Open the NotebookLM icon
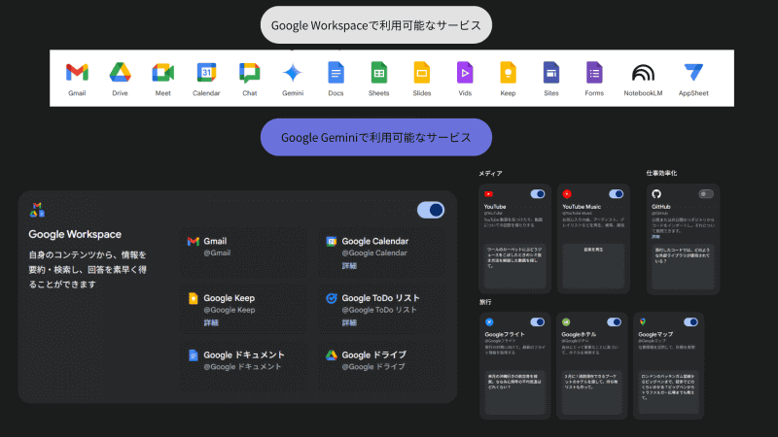This screenshot has height=437, width=778. pos(643,73)
